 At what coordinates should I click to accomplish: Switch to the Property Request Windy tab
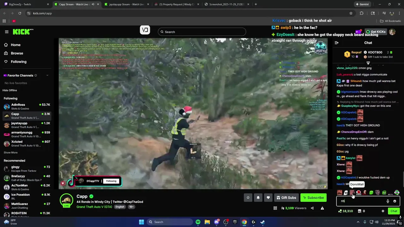click(x=176, y=4)
